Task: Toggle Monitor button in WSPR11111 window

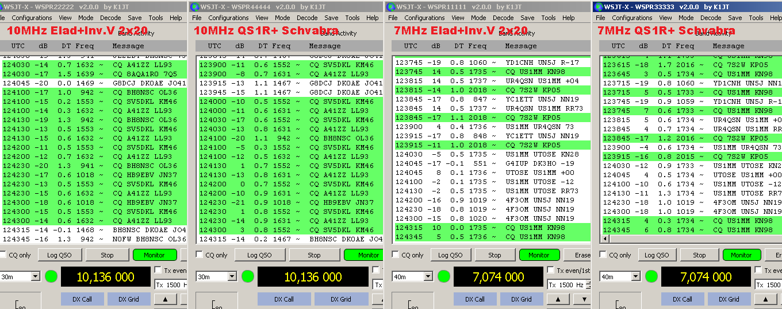Action: (539, 255)
